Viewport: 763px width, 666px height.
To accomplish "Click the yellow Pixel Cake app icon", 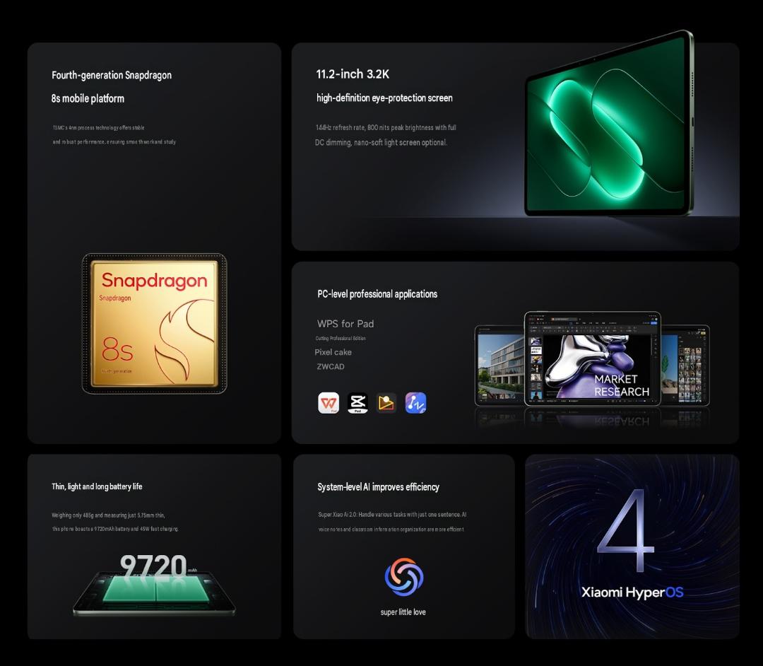I will pos(386,403).
